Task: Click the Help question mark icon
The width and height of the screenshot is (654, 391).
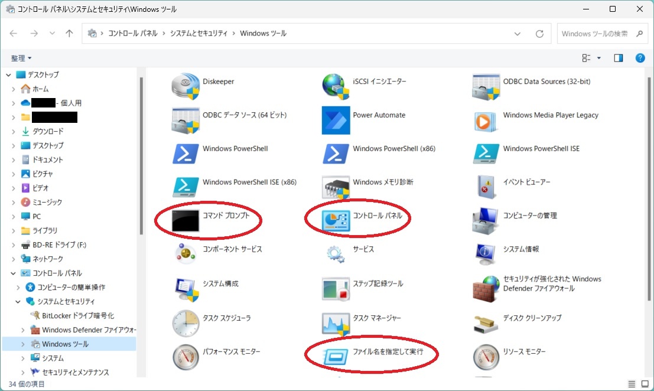Action: tap(640, 58)
